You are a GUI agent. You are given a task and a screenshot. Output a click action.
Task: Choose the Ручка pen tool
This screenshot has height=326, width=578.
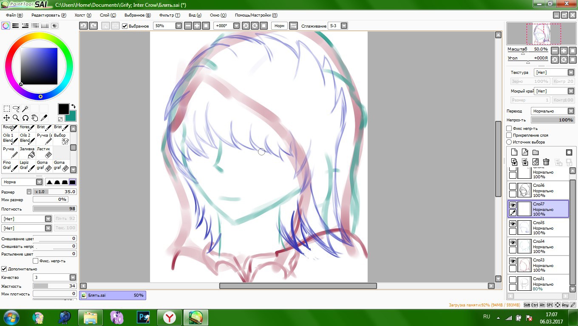10,152
